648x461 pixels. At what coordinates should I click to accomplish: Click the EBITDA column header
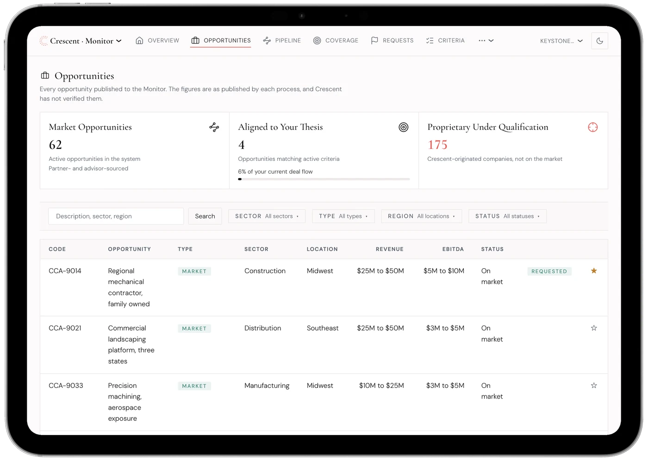[x=453, y=249]
